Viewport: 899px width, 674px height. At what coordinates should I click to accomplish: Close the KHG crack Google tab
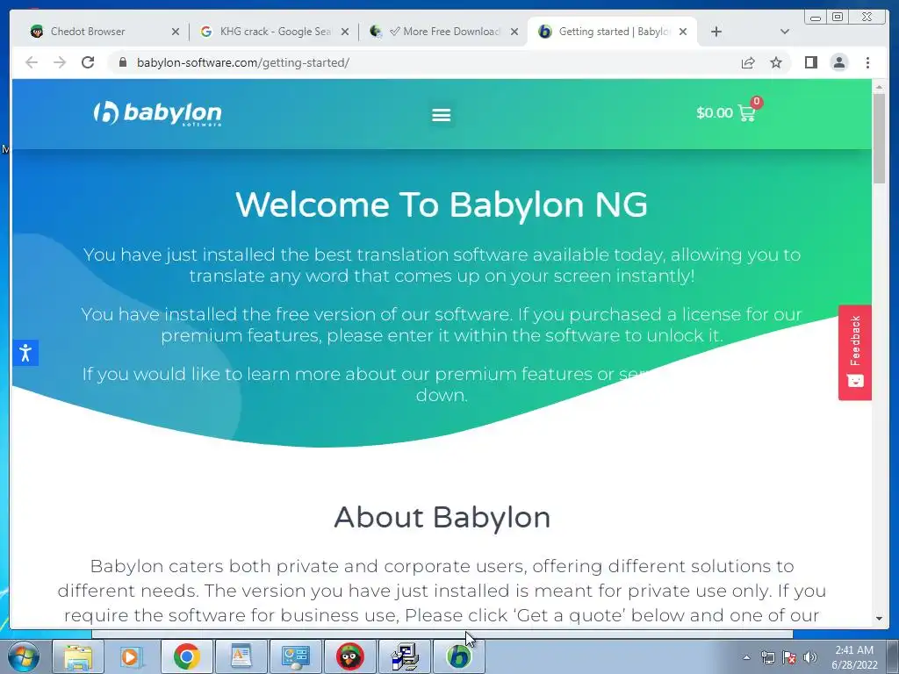(344, 32)
